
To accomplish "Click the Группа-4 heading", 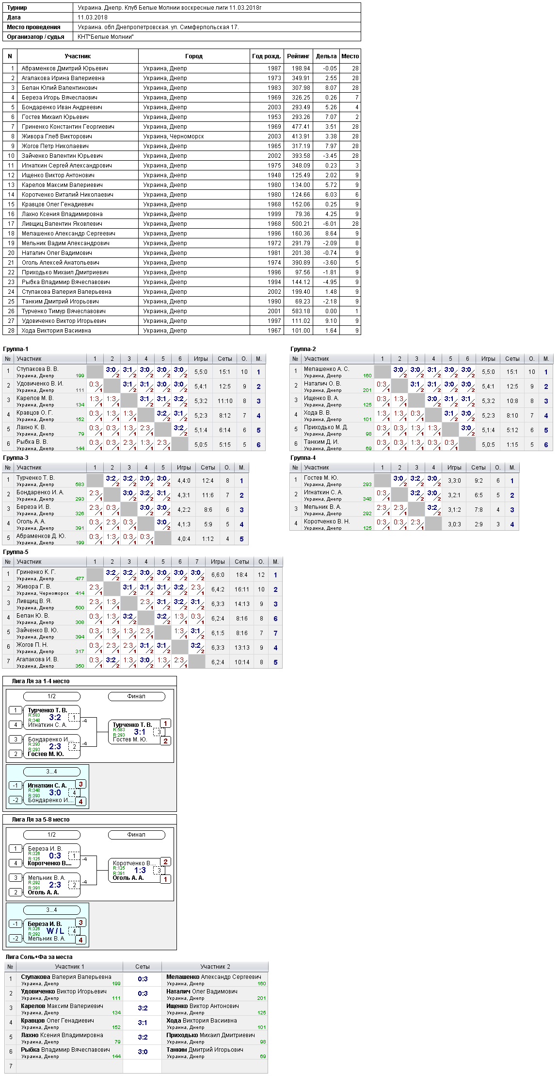I will [x=303, y=458].
